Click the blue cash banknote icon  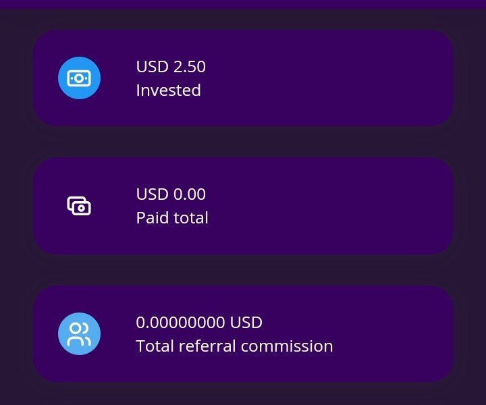(79, 78)
